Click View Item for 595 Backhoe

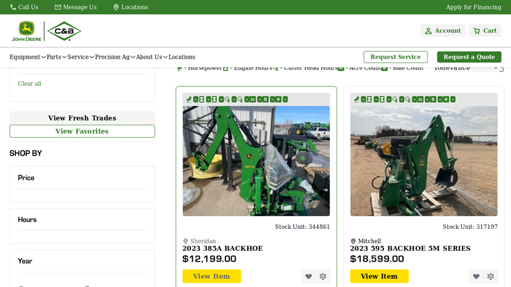(x=379, y=276)
